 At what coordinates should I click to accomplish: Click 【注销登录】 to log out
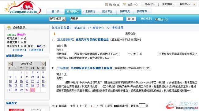click(36, 50)
